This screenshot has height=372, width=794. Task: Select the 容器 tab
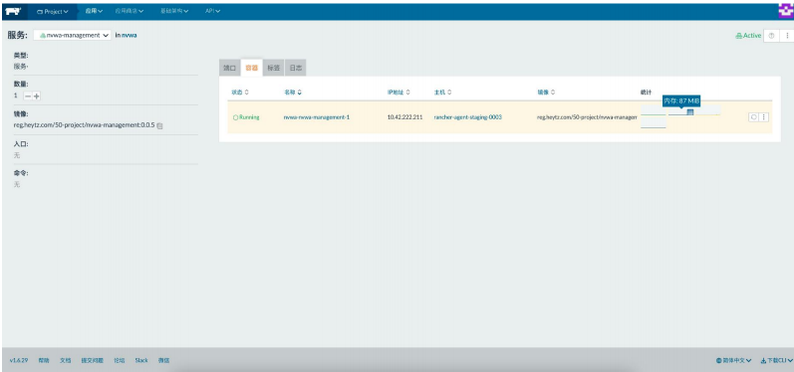[252, 68]
